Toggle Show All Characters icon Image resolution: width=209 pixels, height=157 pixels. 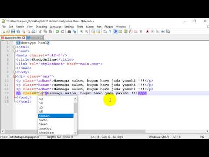110,31
